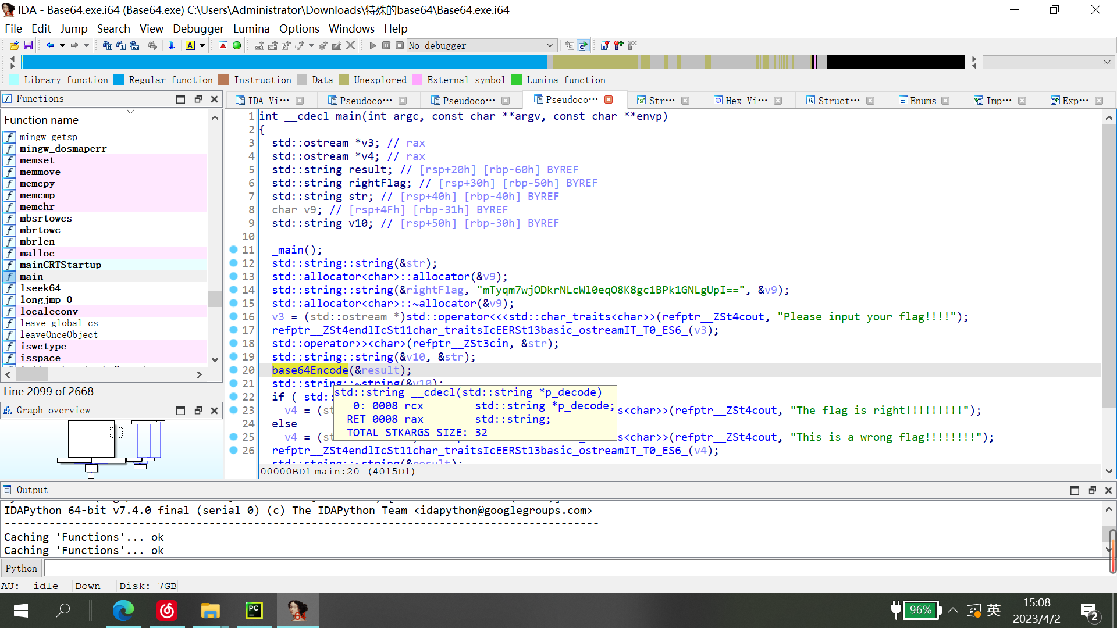
Task: Click the highlighted C arrow toolbar icon
Action: pyautogui.click(x=583, y=45)
